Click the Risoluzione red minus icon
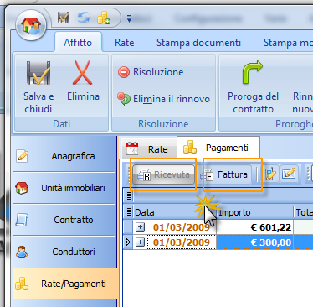 (x=124, y=72)
